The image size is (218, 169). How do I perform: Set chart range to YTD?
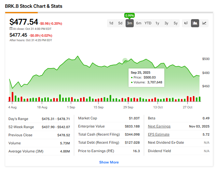coord(148,23)
